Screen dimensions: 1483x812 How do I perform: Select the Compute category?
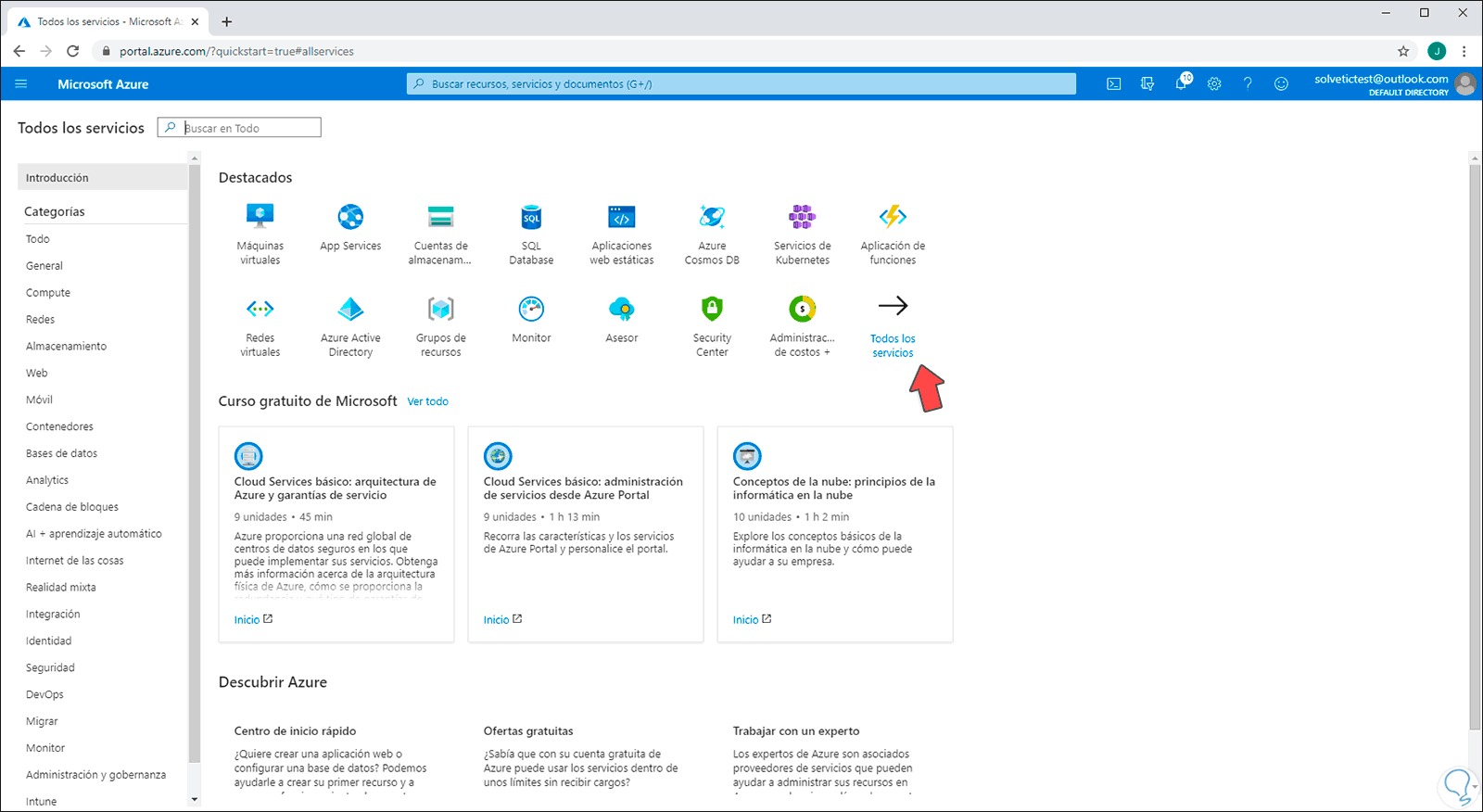point(48,293)
